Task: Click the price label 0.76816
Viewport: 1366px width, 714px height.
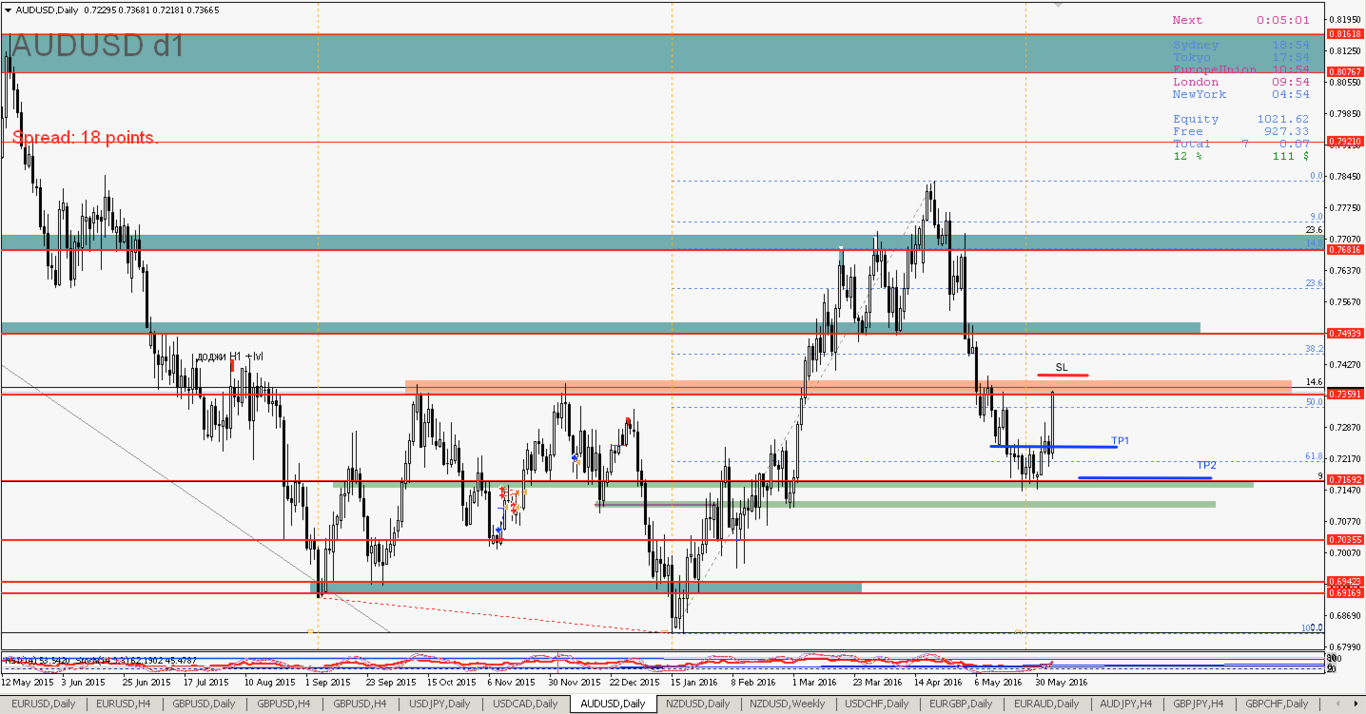Action: tap(1347, 249)
